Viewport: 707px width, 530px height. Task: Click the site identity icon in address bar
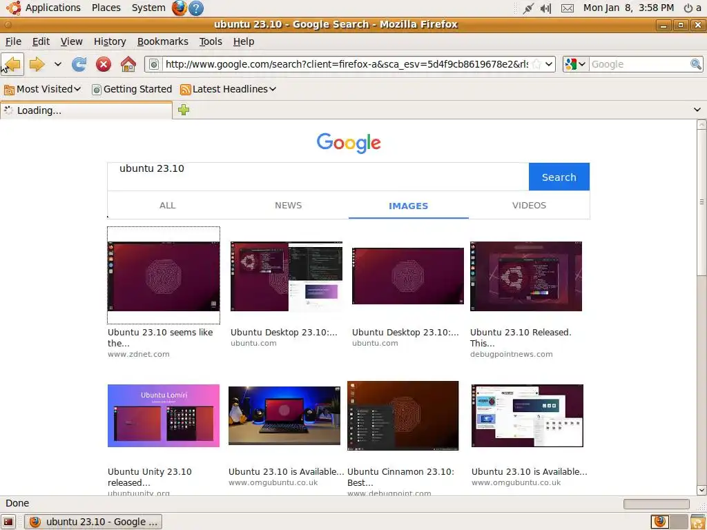[x=154, y=64]
